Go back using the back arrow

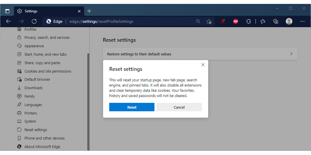tap(8, 21)
